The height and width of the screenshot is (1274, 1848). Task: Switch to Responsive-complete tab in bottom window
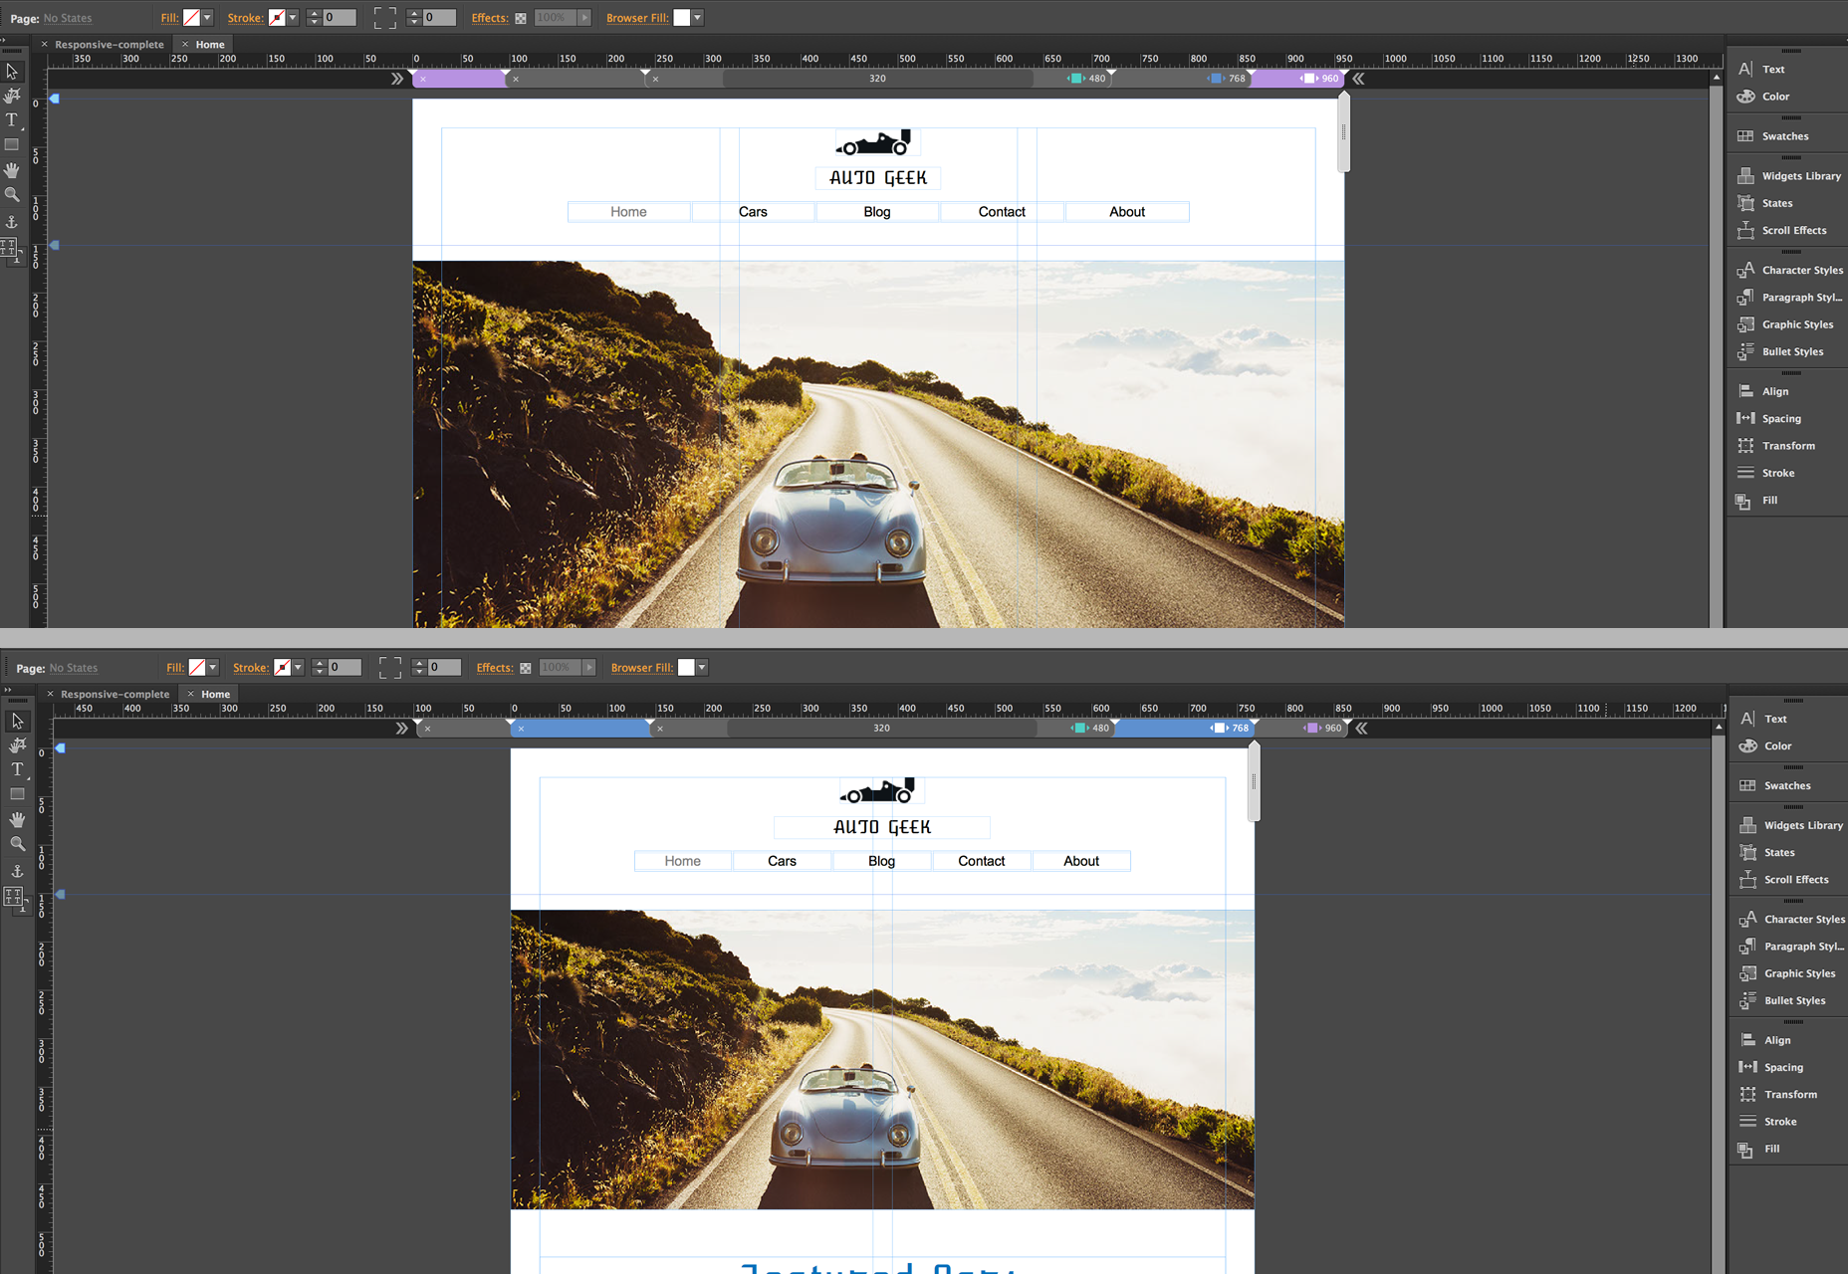pos(115,695)
